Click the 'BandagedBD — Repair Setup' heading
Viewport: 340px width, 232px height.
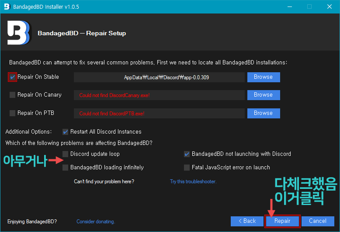(x=82, y=33)
